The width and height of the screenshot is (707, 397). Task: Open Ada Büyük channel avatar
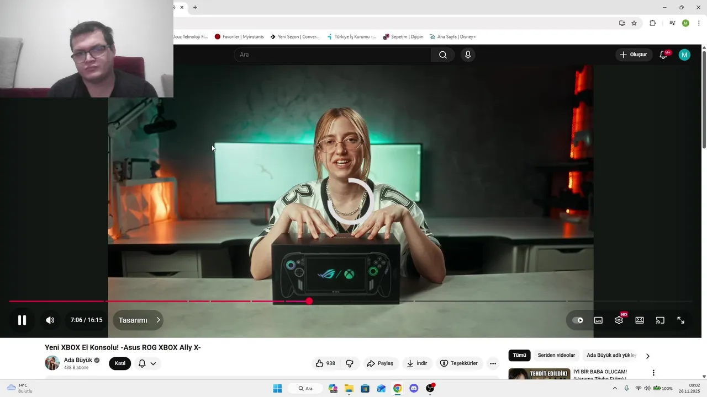pos(52,363)
